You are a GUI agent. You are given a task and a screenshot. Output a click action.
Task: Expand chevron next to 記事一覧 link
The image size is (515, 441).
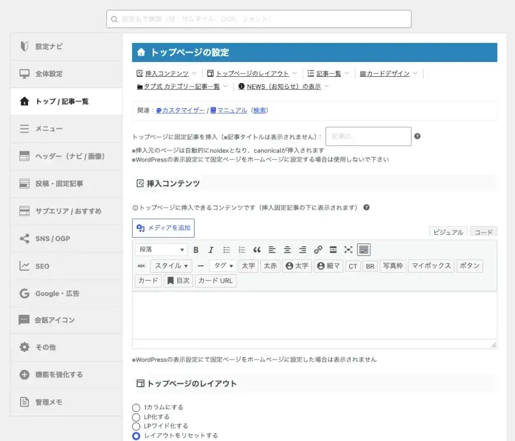[x=347, y=73]
